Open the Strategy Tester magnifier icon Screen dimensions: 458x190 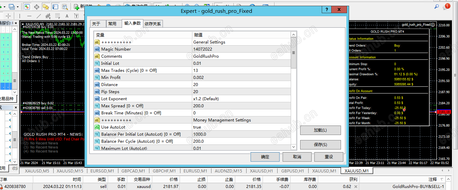[x=65, y=7]
